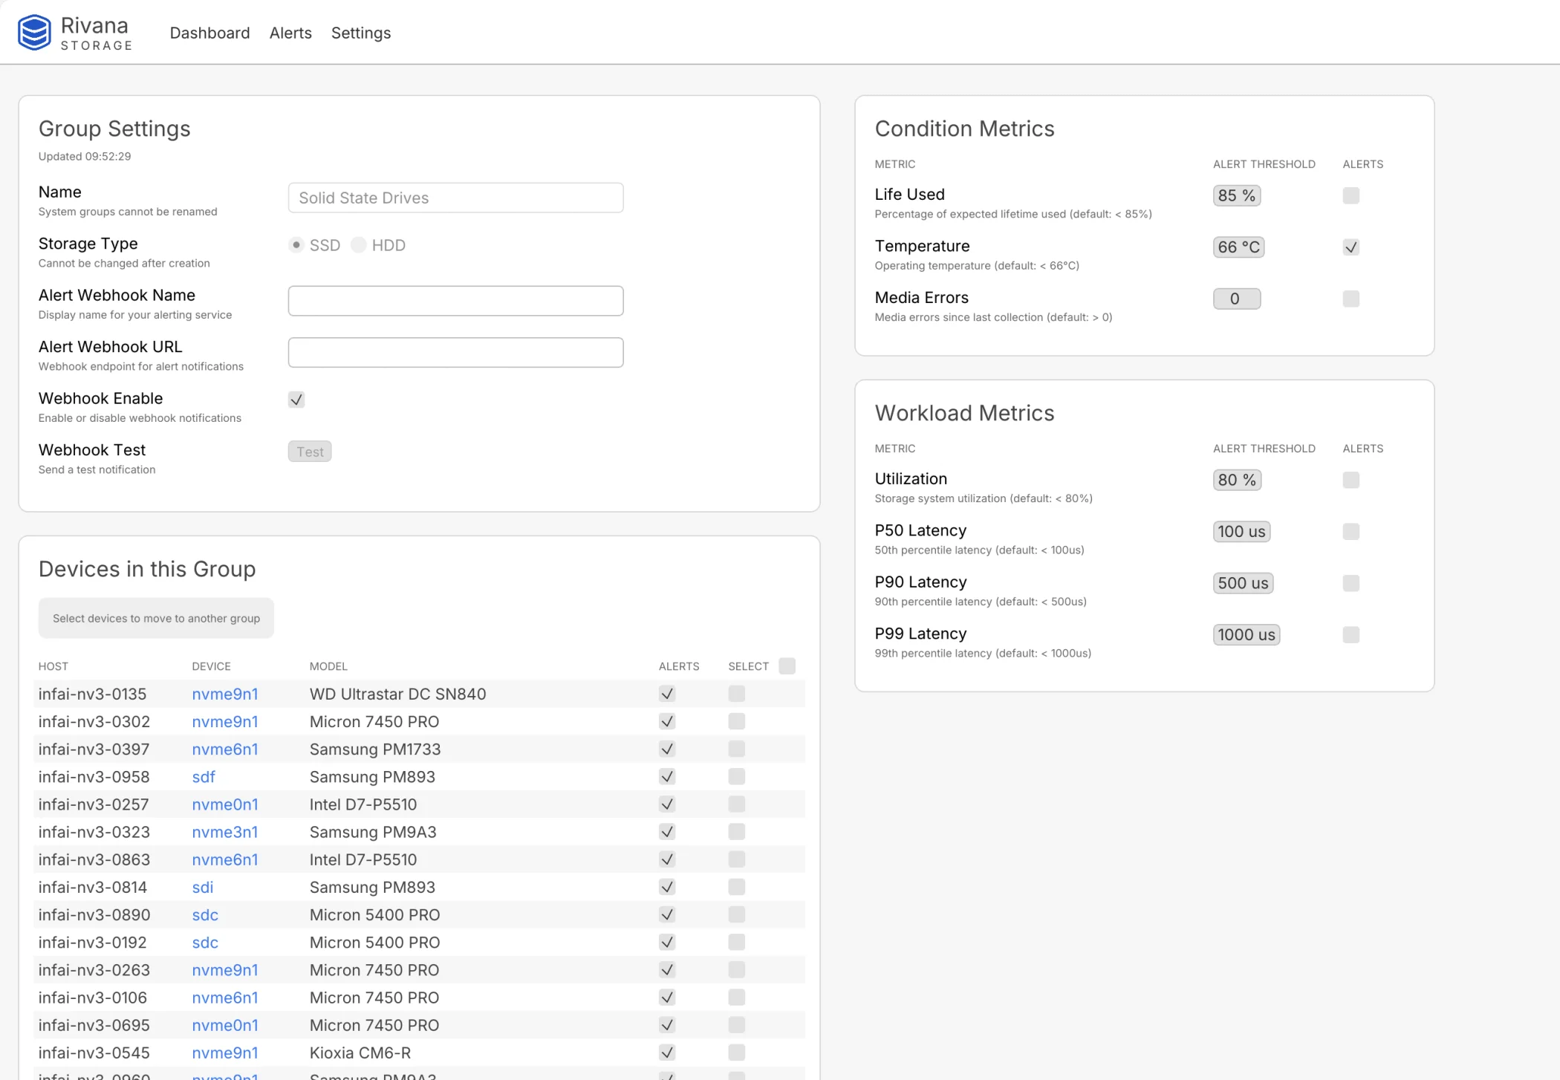Enable alerts for P90 Latency

[x=1351, y=583]
